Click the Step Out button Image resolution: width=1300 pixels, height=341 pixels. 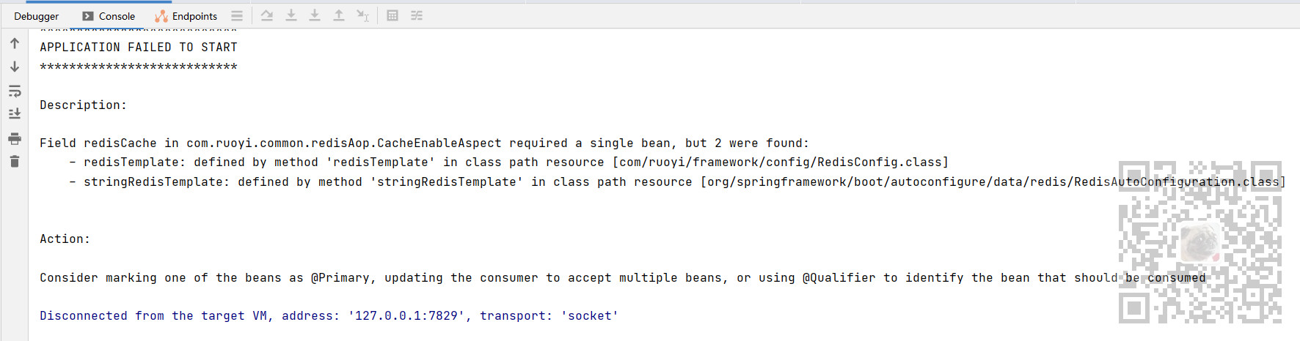[339, 15]
